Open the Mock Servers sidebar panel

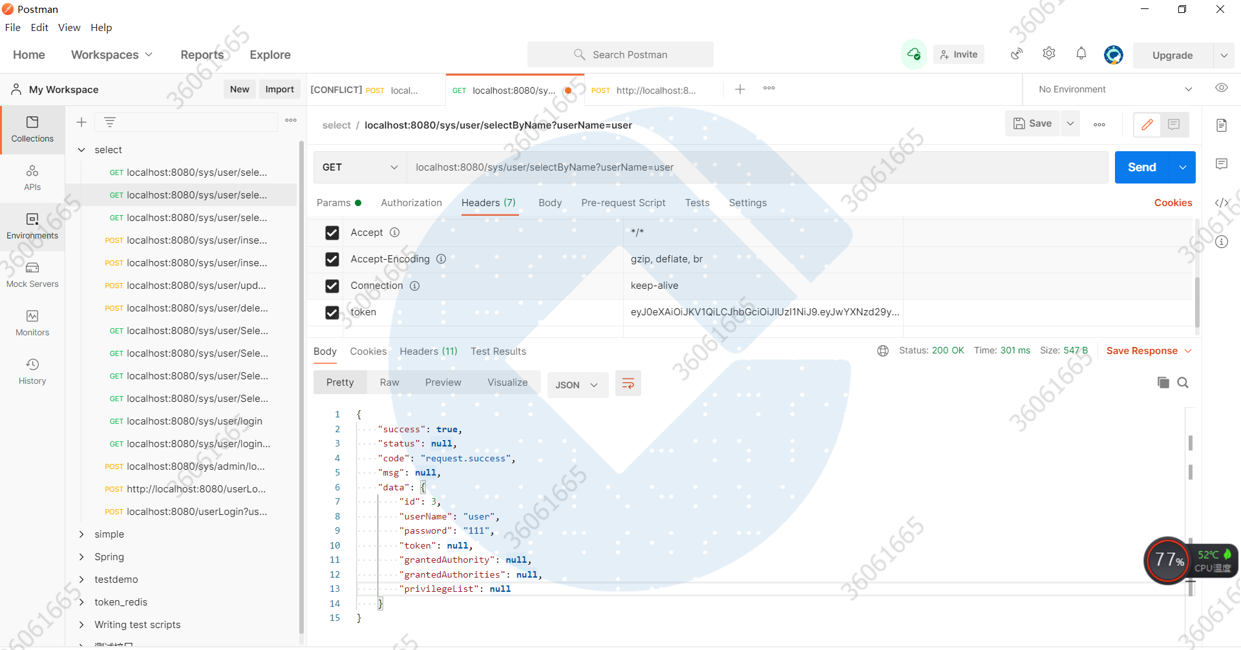coord(32,275)
